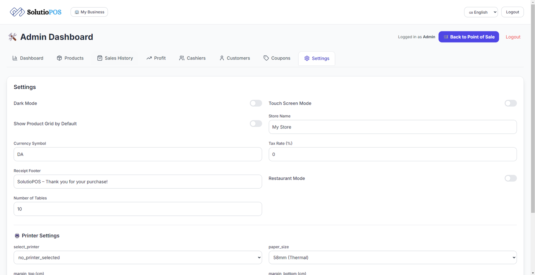Click the Admin Dashboard tools icon
Viewport: 535px width, 275px height.
(x=12, y=37)
